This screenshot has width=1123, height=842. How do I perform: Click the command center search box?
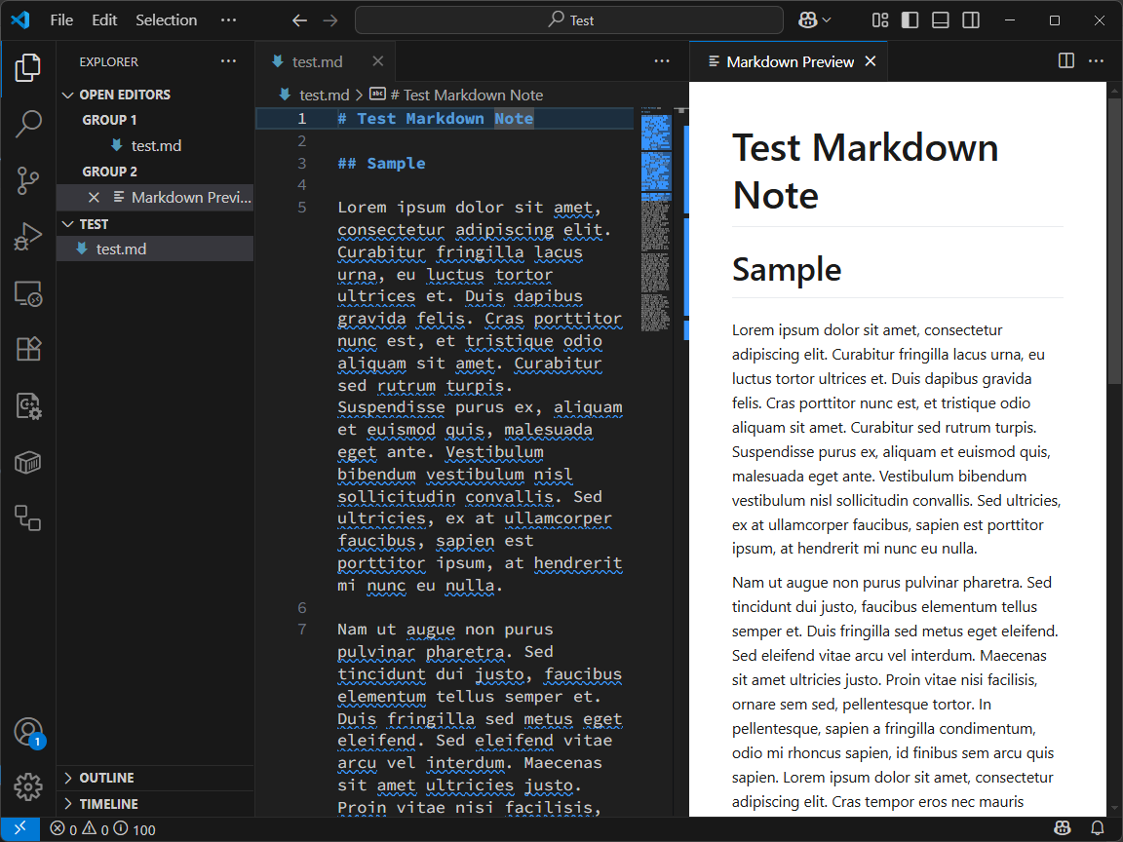point(568,20)
